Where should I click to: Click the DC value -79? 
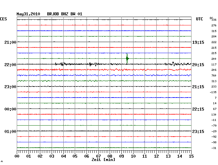[x=214, y=126]
